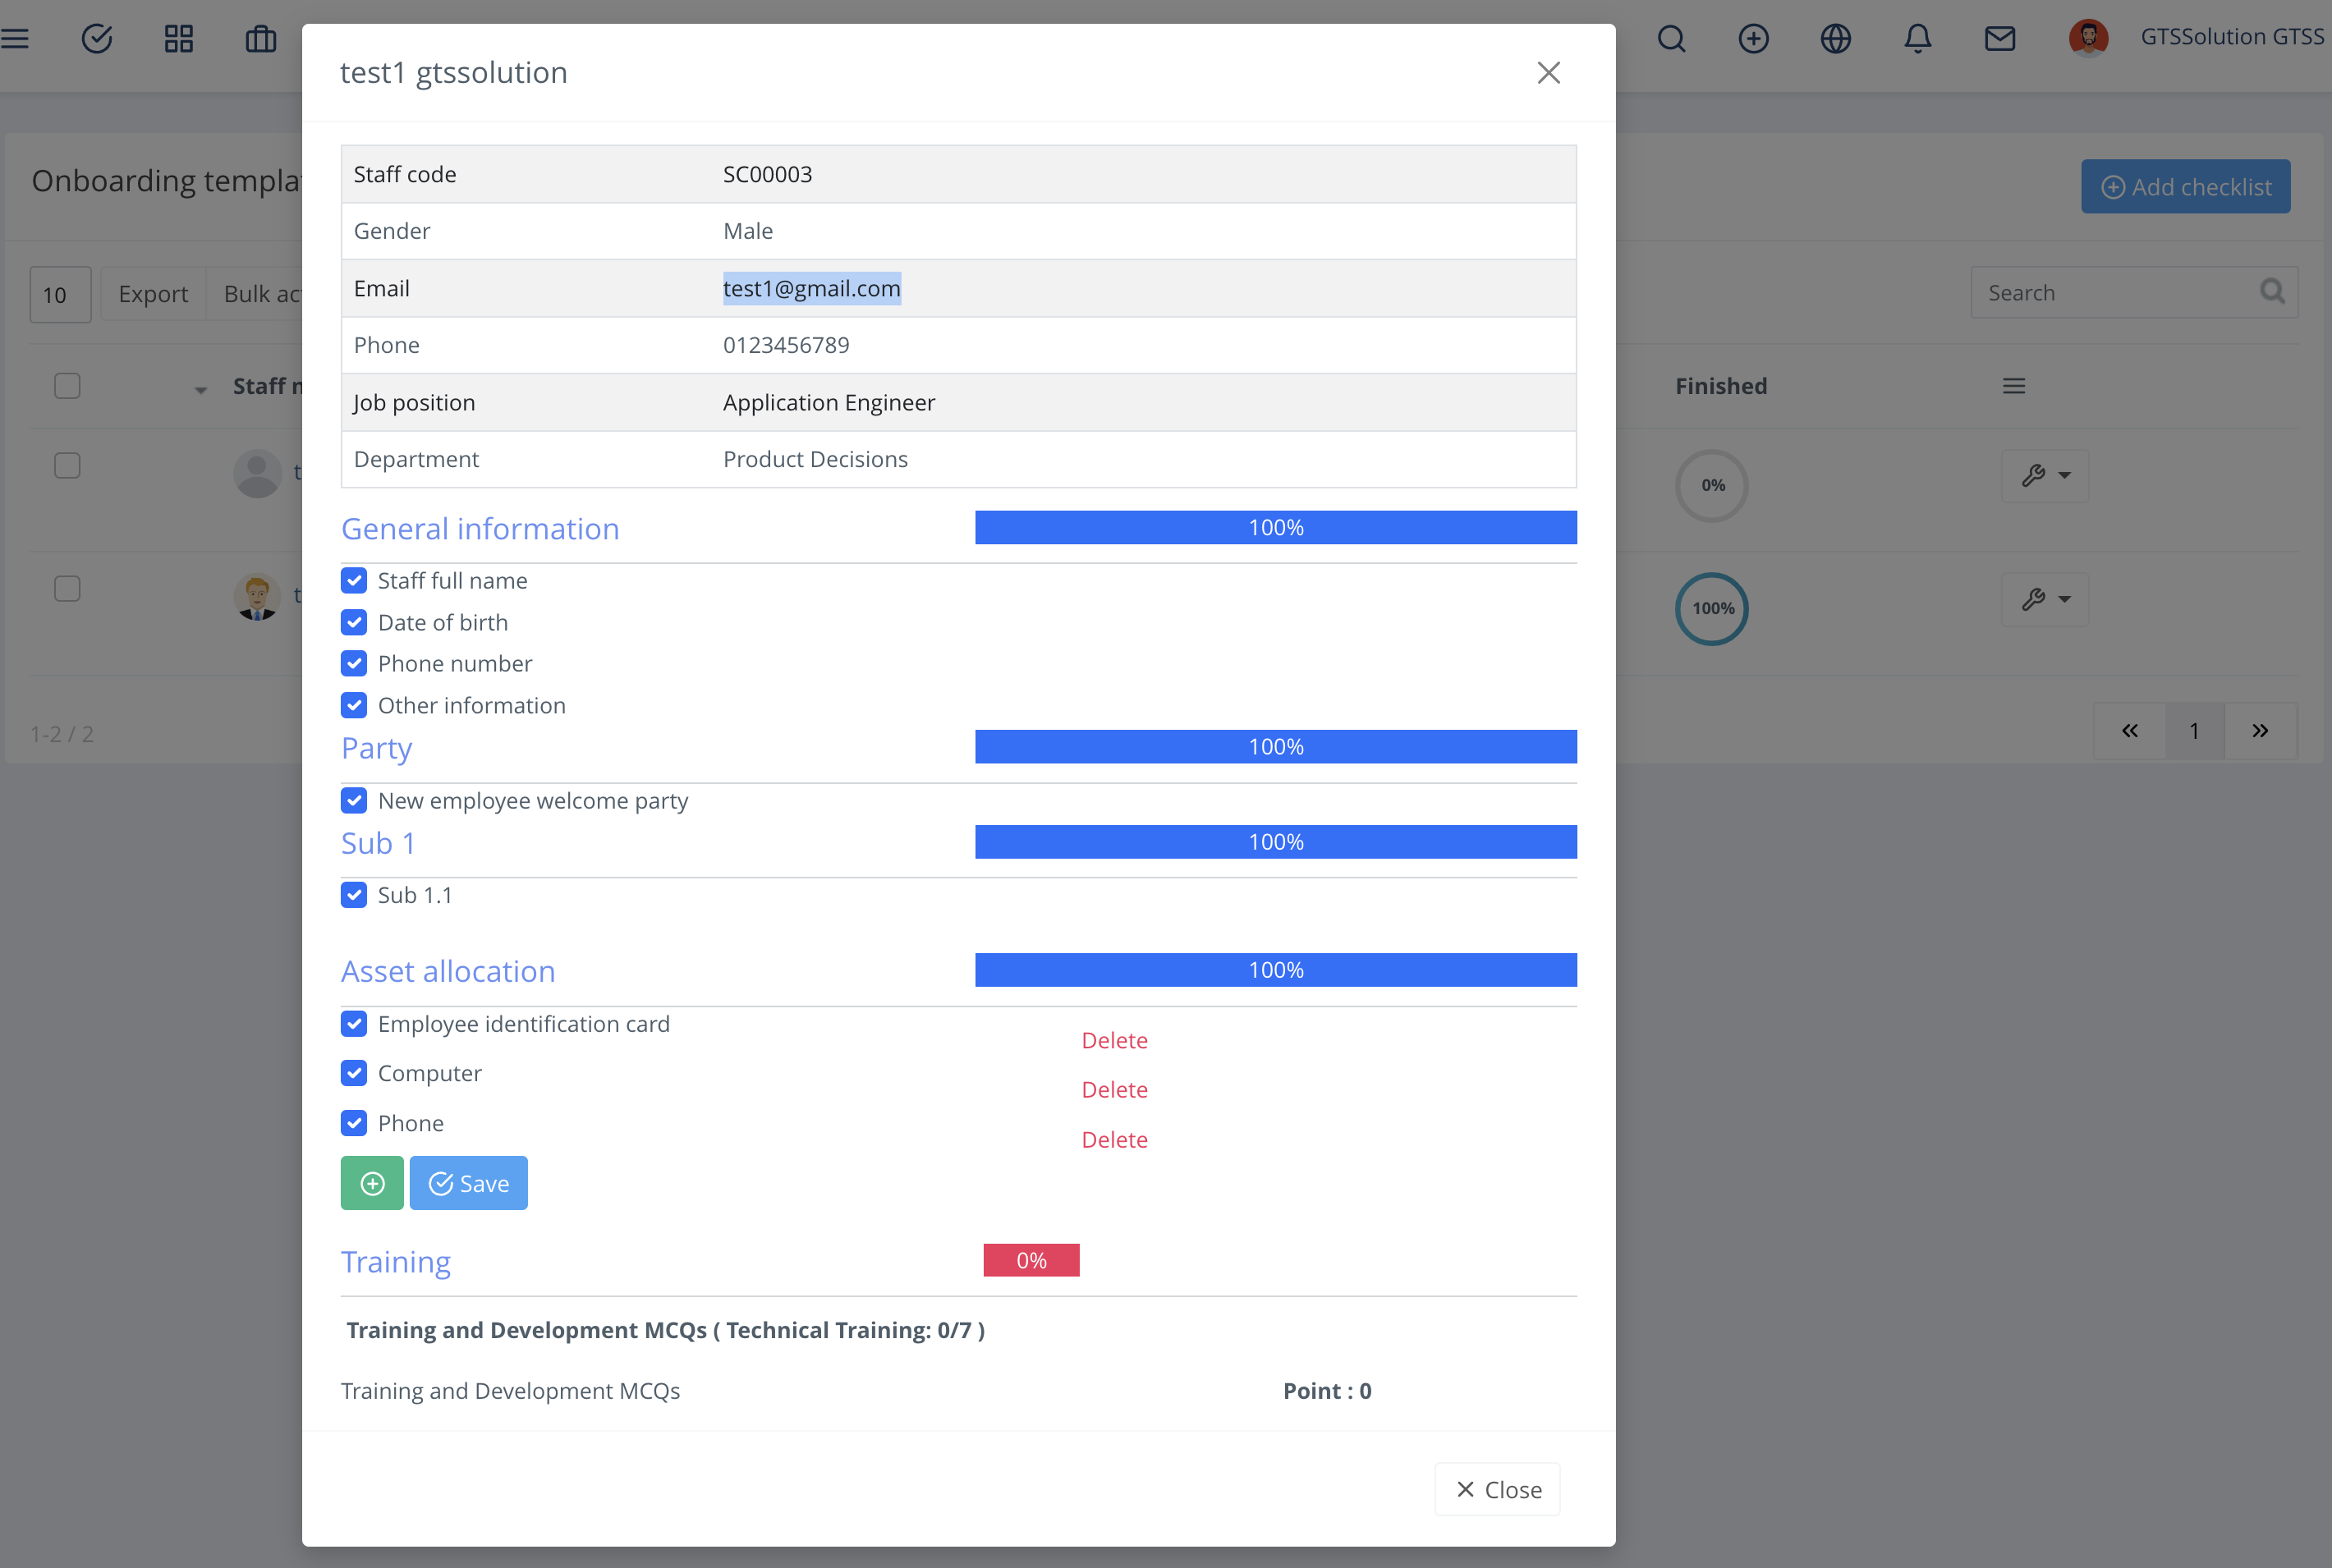
Task: Click GTSSolution GTSS profile name
Action: (2232, 37)
